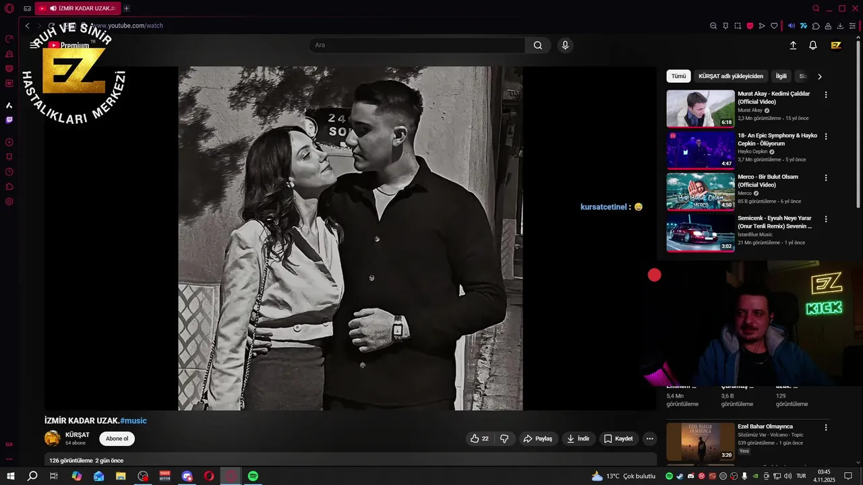Open Merco Bir Bulut Olsam thumbnail
This screenshot has height=485, width=863.
pos(701,191)
